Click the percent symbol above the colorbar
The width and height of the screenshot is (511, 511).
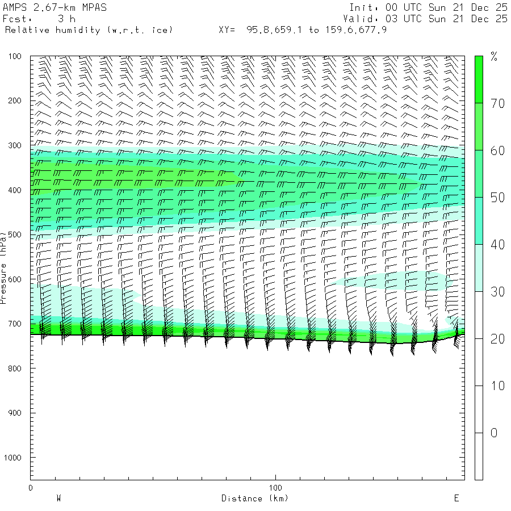[x=494, y=57]
